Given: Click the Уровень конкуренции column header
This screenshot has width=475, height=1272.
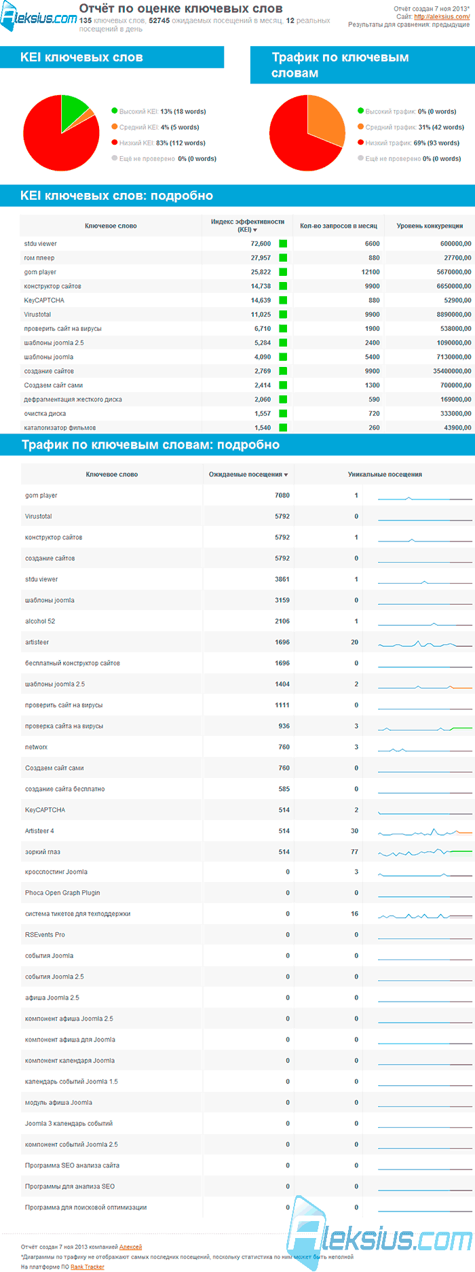Looking at the screenshot, I should click(x=430, y=226).
